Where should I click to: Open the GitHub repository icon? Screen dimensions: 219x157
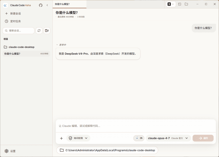[x=41, y=5]
